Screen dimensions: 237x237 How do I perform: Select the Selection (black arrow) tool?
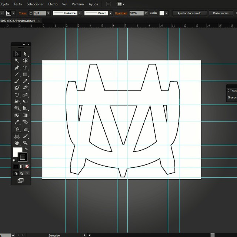(17, 54)
